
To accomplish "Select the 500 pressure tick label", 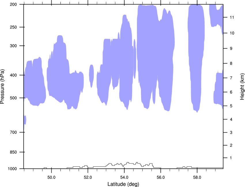I will (x=13, y=98).
